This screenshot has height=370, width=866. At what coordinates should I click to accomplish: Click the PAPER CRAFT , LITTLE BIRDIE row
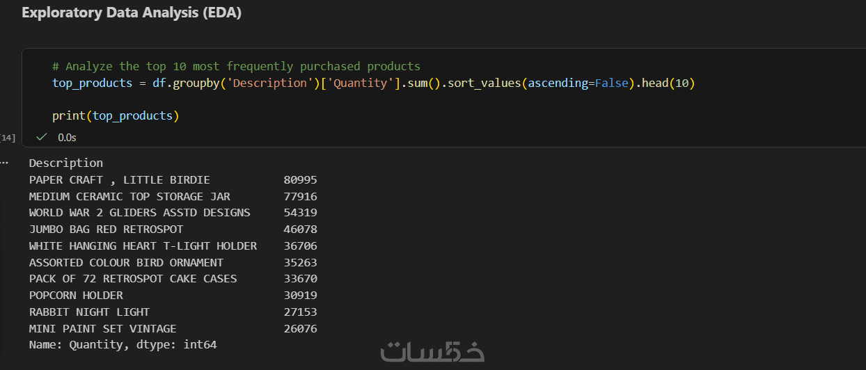click(119, 180)
